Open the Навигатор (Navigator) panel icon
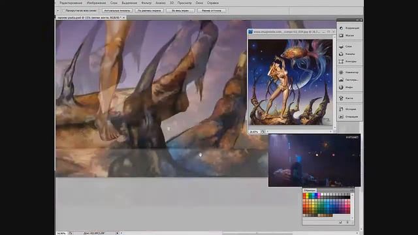 pyautogui.click(x=341, y=72)
